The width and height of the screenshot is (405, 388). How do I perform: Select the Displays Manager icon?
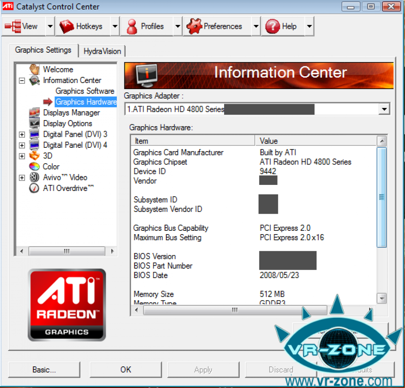tap(34, 113)
